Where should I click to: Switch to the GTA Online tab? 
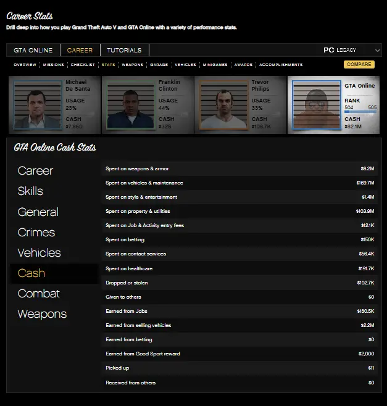tap(33, 50)
